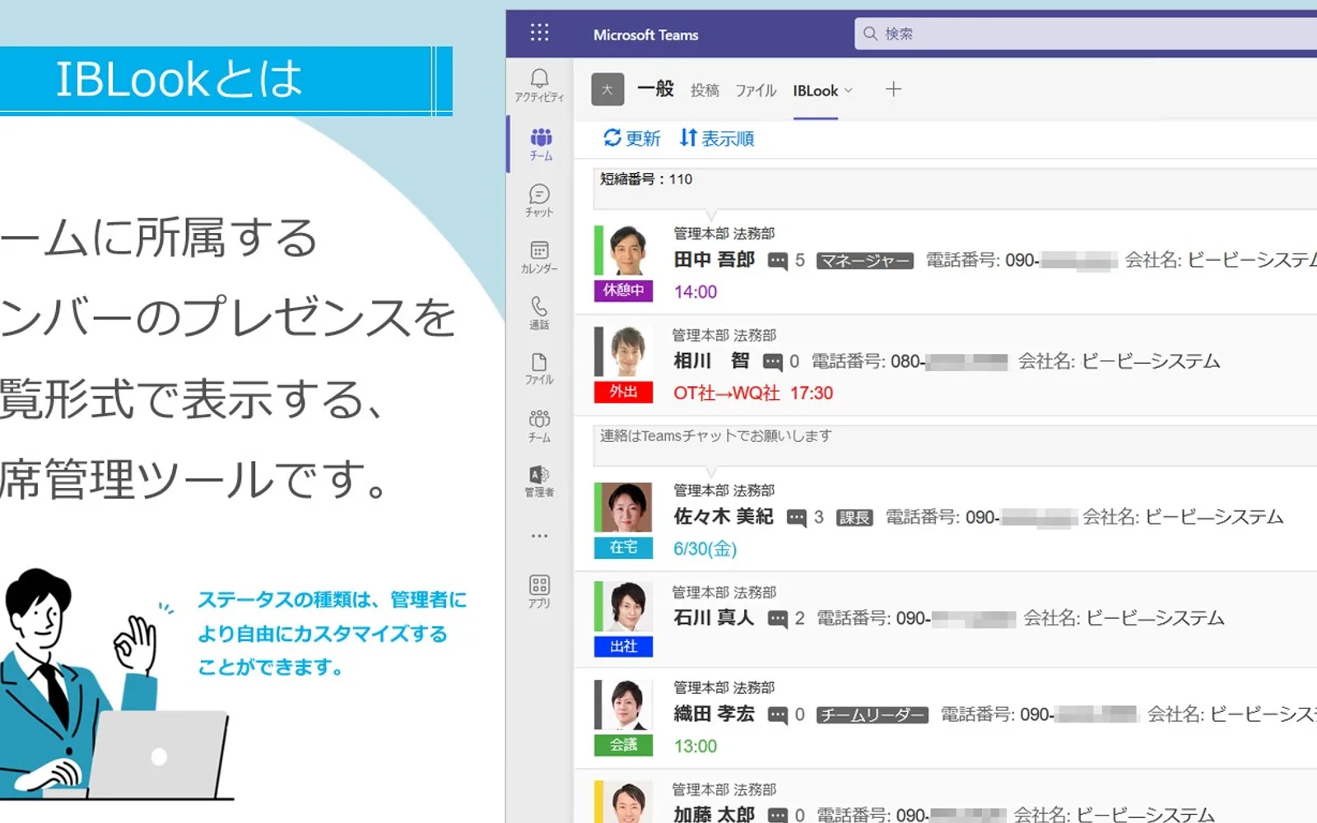Open 相川 智 profile photo
1317x823 pixels.
click(627, 351)
